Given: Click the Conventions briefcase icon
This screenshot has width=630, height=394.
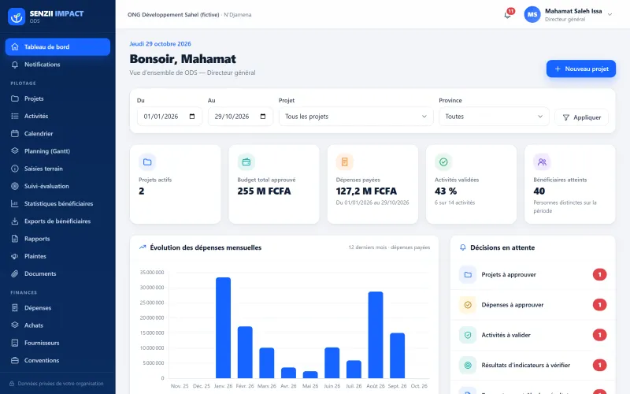Looking at the screenshot, I should 15,360.
